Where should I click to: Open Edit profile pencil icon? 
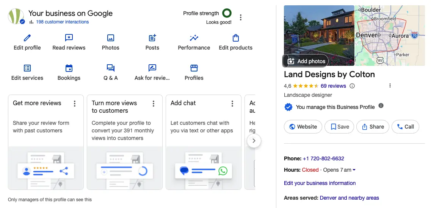click(27, 38)
